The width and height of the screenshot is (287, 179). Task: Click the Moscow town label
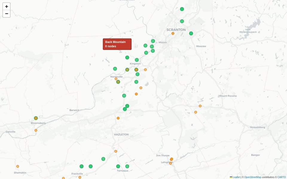(x=201, y=46)
